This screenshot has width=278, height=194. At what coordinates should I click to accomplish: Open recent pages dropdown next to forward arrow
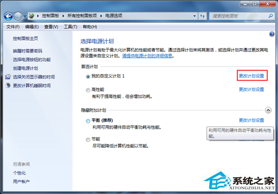[25, 16]
